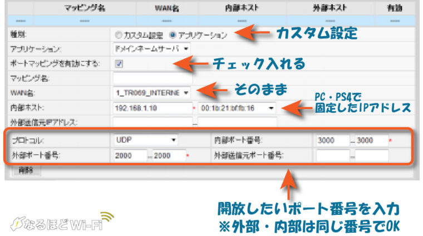Open the プロトコル dropdown set to UDP

146,140
